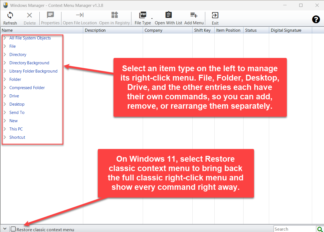Expand the Directory Background chevron
This screenshot has height=232, width=324.
(5, 63)
